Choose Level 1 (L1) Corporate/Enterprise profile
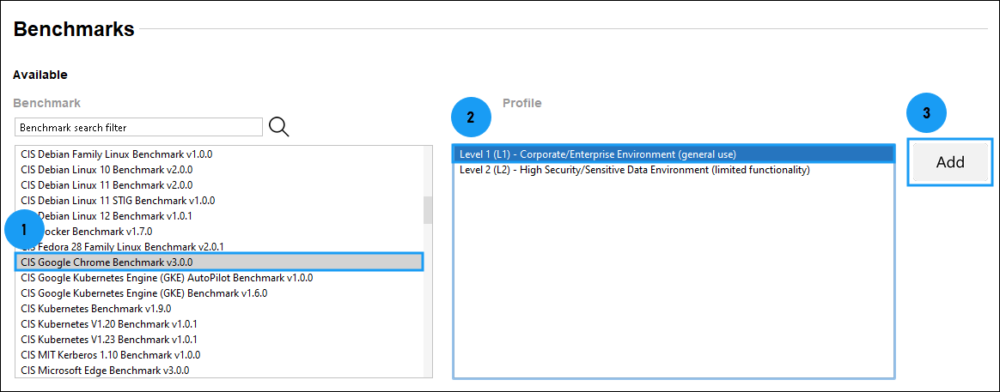Screen dimensions: 1000x392 (x=598, y=154)
